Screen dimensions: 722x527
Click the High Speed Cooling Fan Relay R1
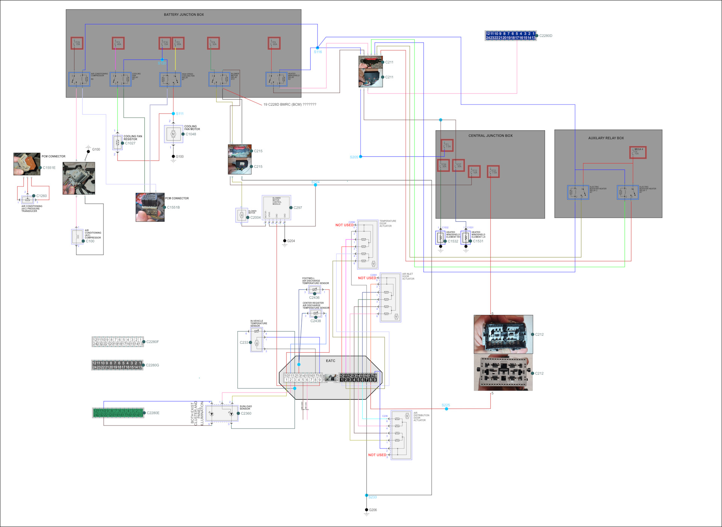click(x=170, y=79)
